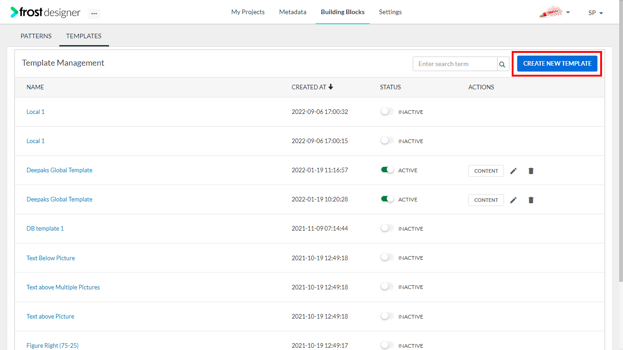Click the Status column header
Image resolution: width=623 pixels, height=350 pixels.
[x=390, y=87]
